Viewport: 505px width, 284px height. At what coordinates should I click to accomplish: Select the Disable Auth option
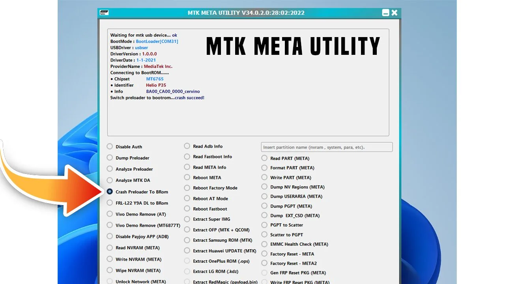click(x=110, y=146)
